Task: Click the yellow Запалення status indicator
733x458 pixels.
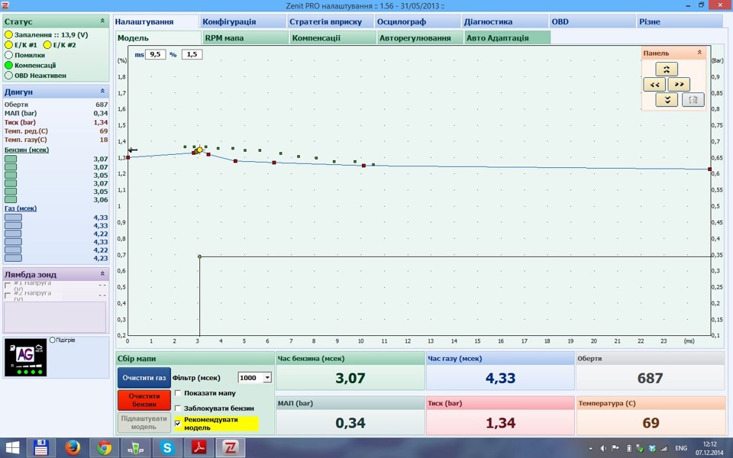Action: (x=8, y=34)
